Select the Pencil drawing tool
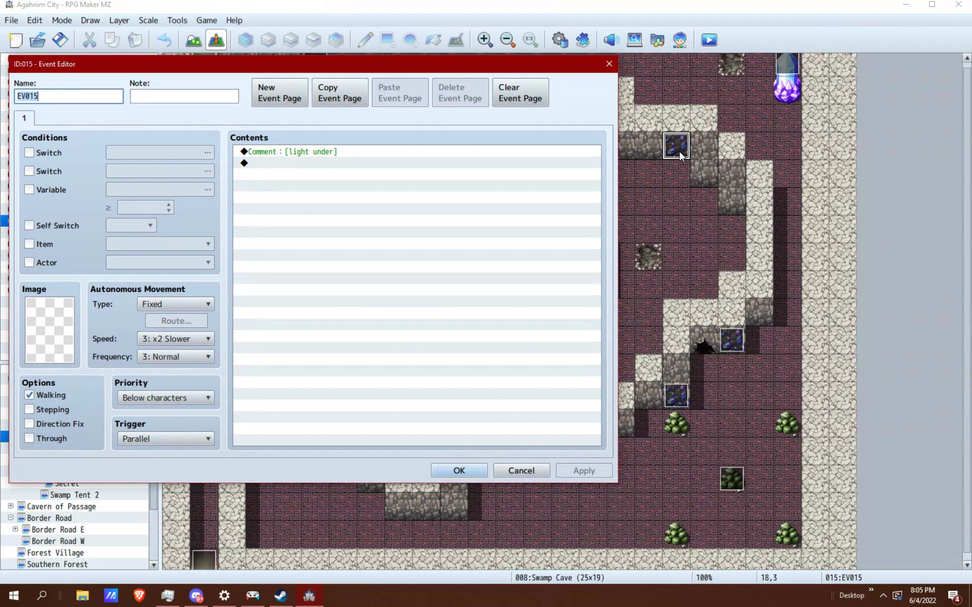Image resolution: width=972 pixels, height=607 pixels. 365,40
